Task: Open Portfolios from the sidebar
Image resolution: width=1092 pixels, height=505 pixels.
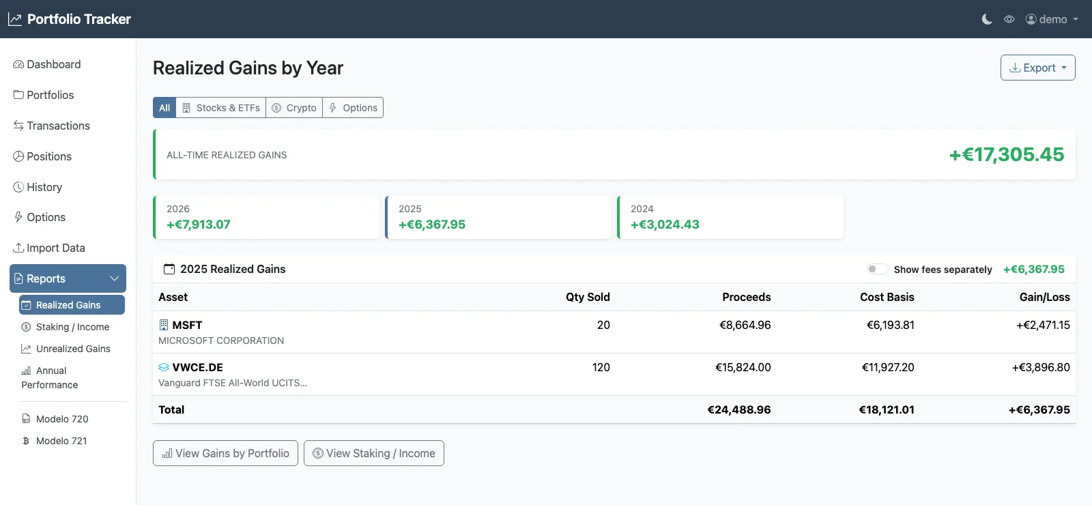Action: tap(68, 95)
